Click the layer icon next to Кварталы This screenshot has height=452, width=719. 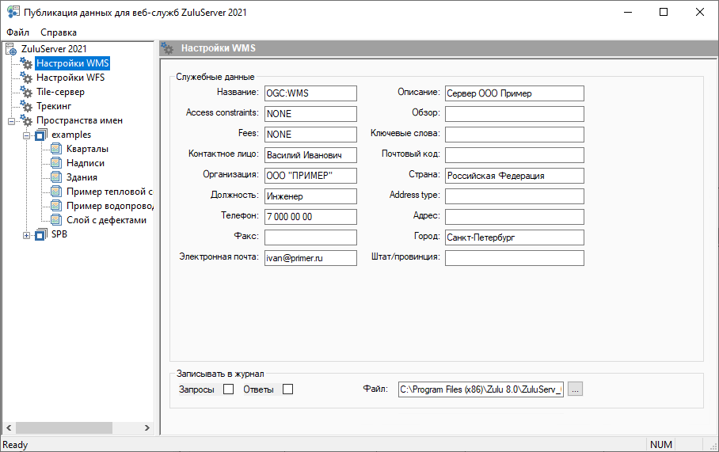pyautogui.click(x=56, y=149)
